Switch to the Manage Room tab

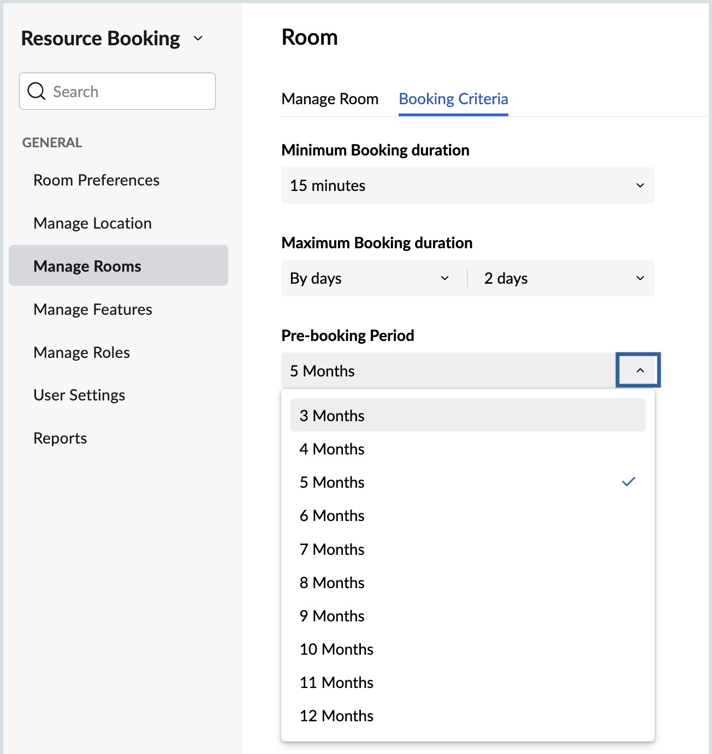pos(330,99)
